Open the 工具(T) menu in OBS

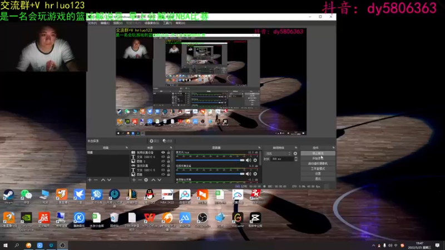point(167,23)
